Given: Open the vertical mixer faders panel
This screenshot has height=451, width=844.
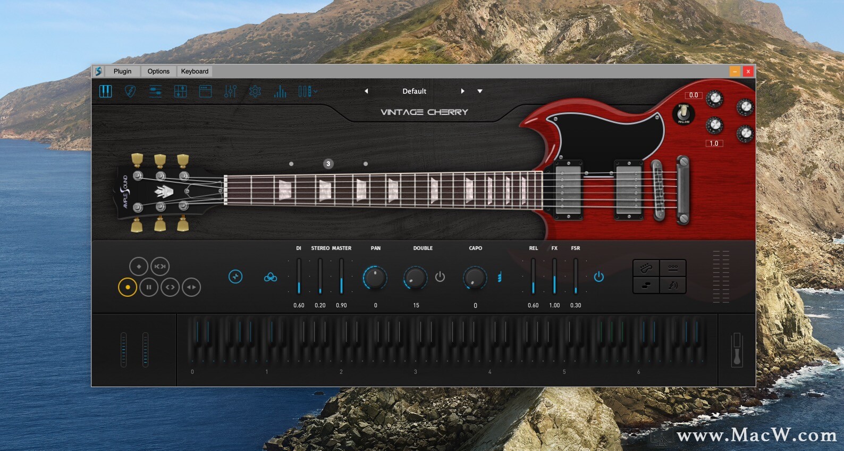Looking at the screenshot, I should coord(230,91).
